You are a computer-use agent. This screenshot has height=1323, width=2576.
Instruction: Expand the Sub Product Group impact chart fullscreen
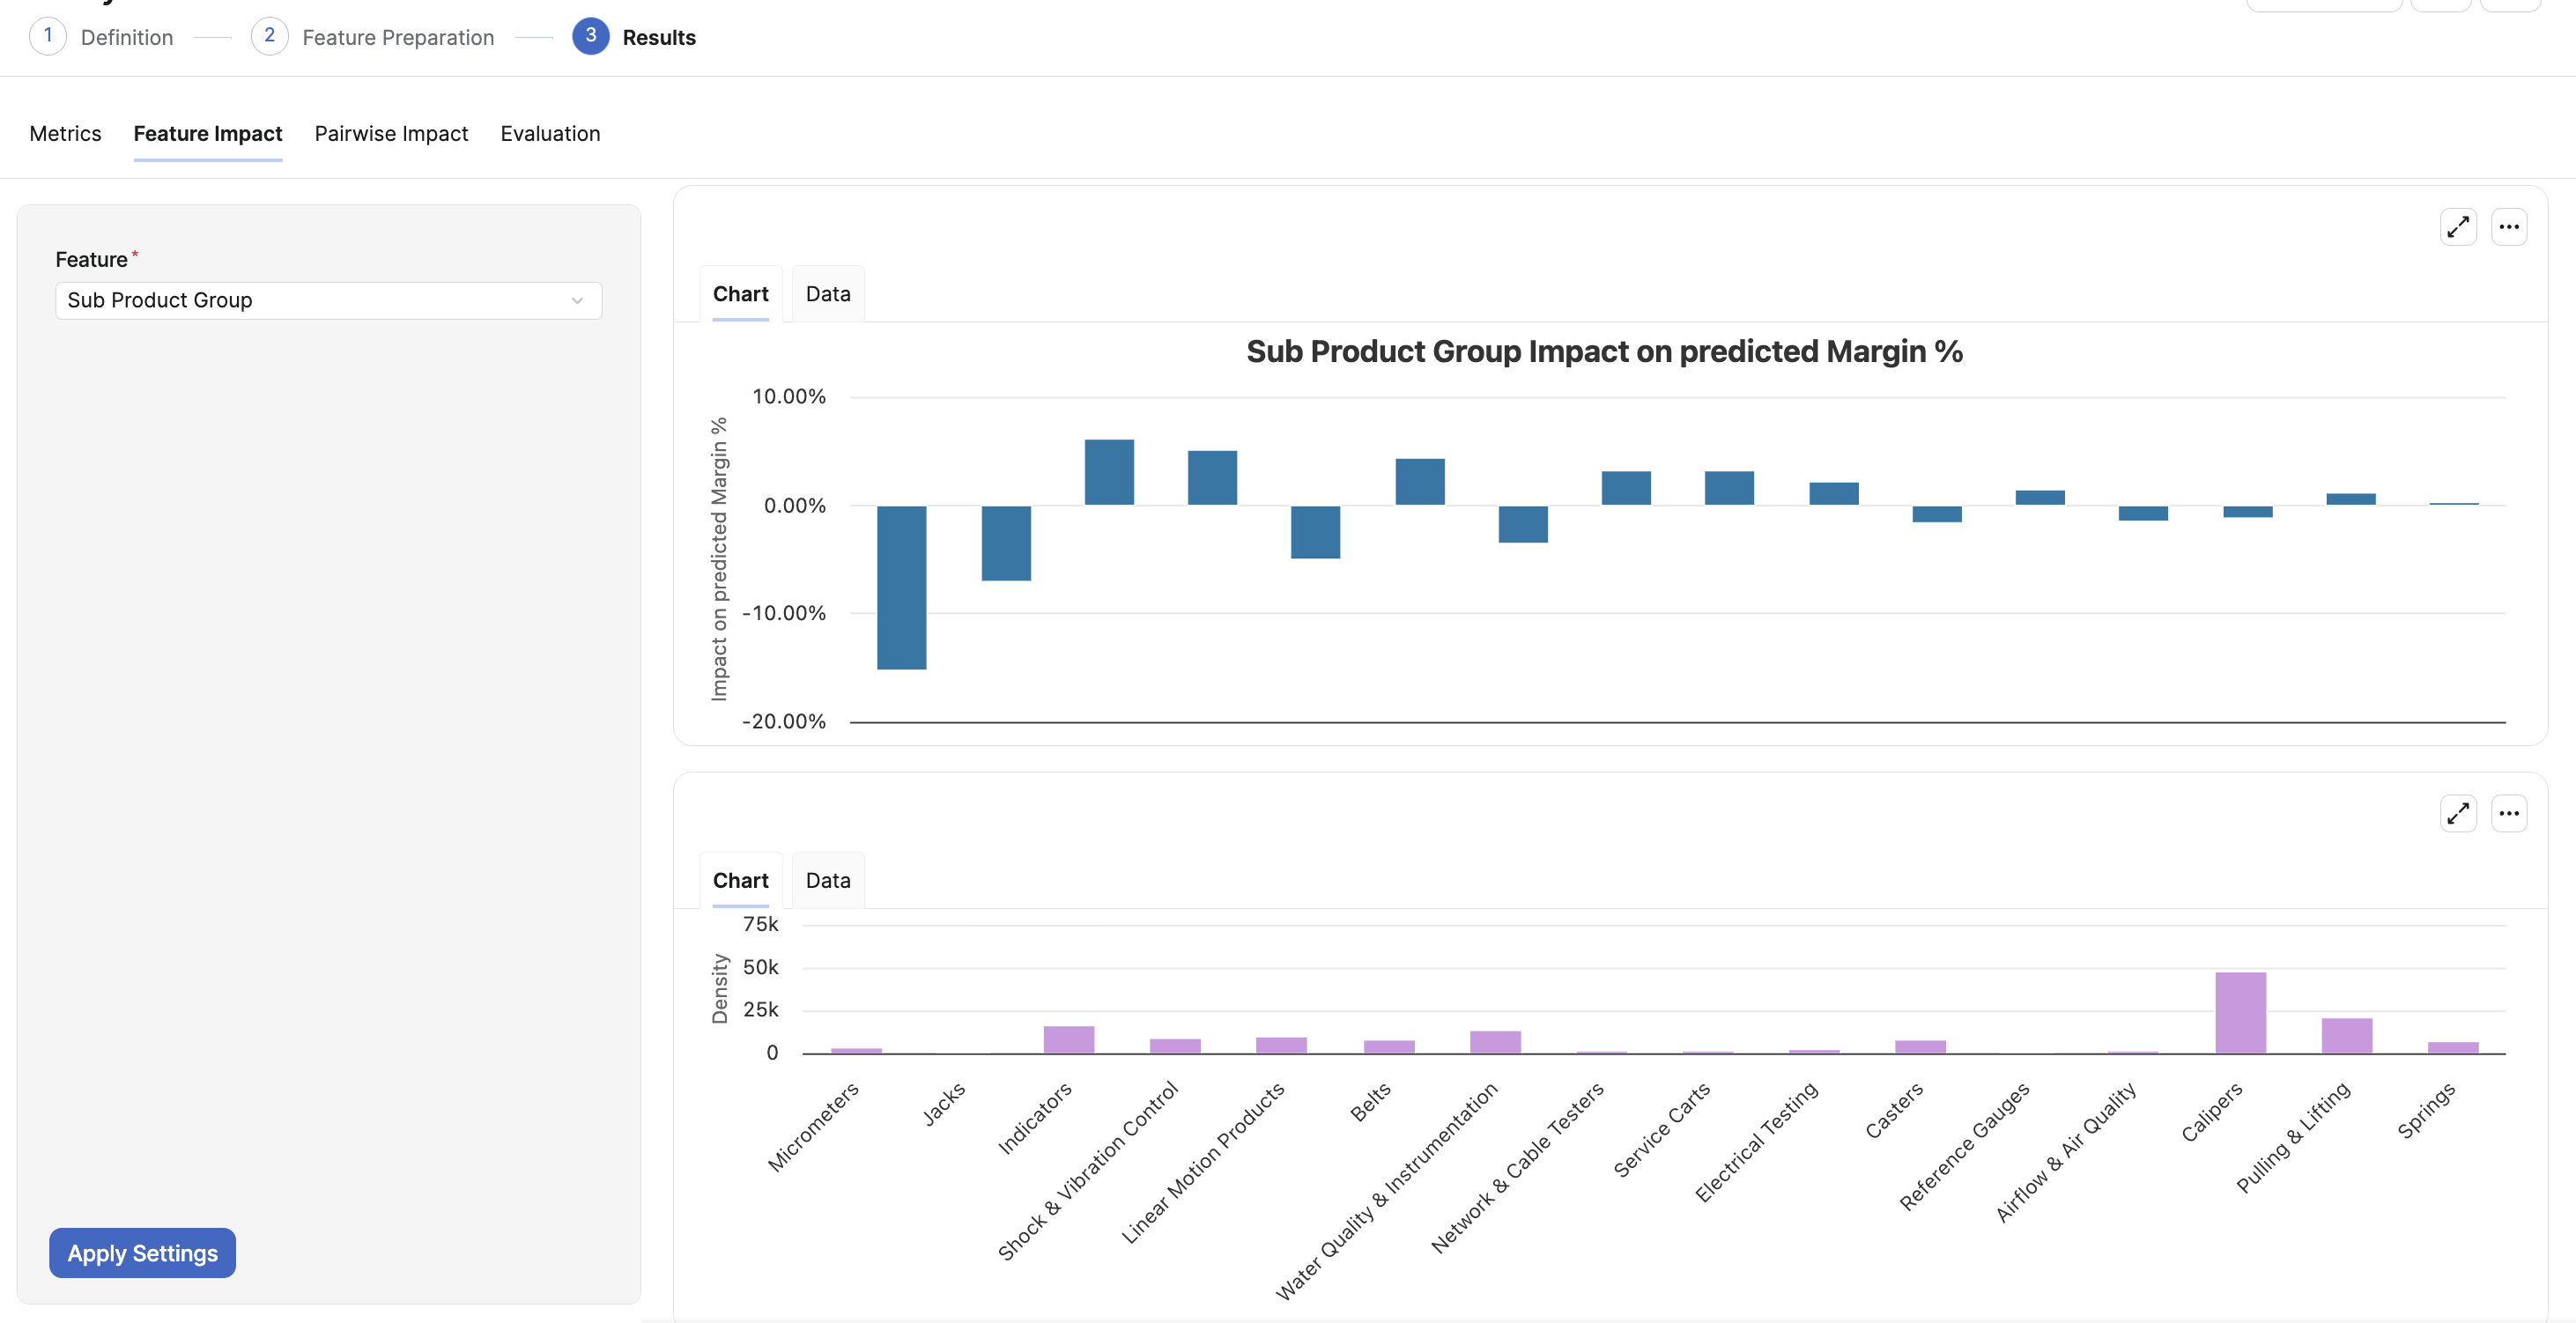pyautogui.click(x=2458, y=227)
